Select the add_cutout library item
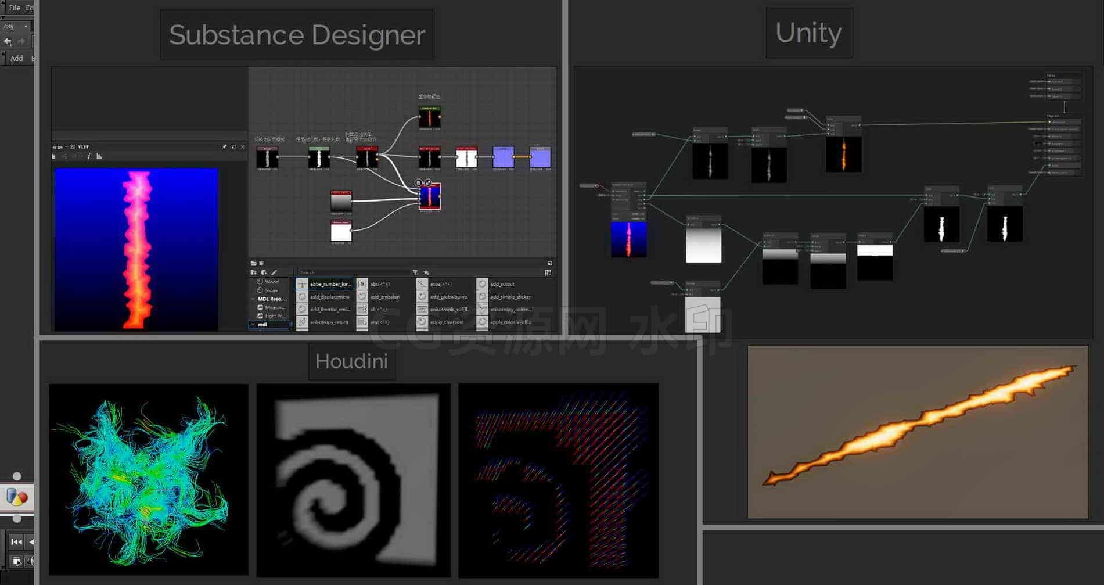Viewport: 1104px width, 585px height. click(496, 284)
